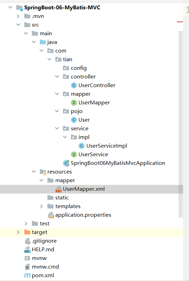Click the SpringBoot06MyBatisMvcApplication runnable class icon
The image size is (189, 281).
pos(66,163)
